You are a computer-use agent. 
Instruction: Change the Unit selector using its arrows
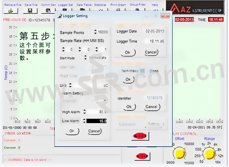(x=70, y=85)
